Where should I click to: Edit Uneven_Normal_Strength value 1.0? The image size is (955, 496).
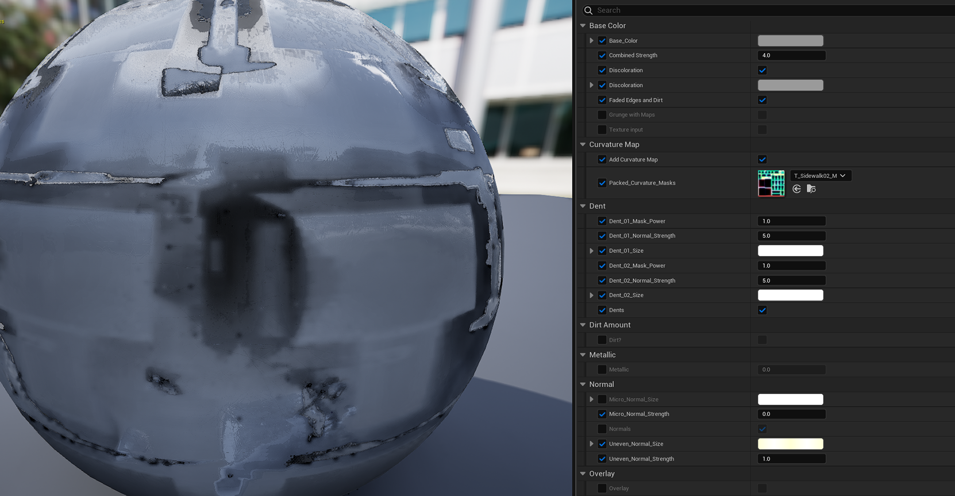click(x=792, y=459)
